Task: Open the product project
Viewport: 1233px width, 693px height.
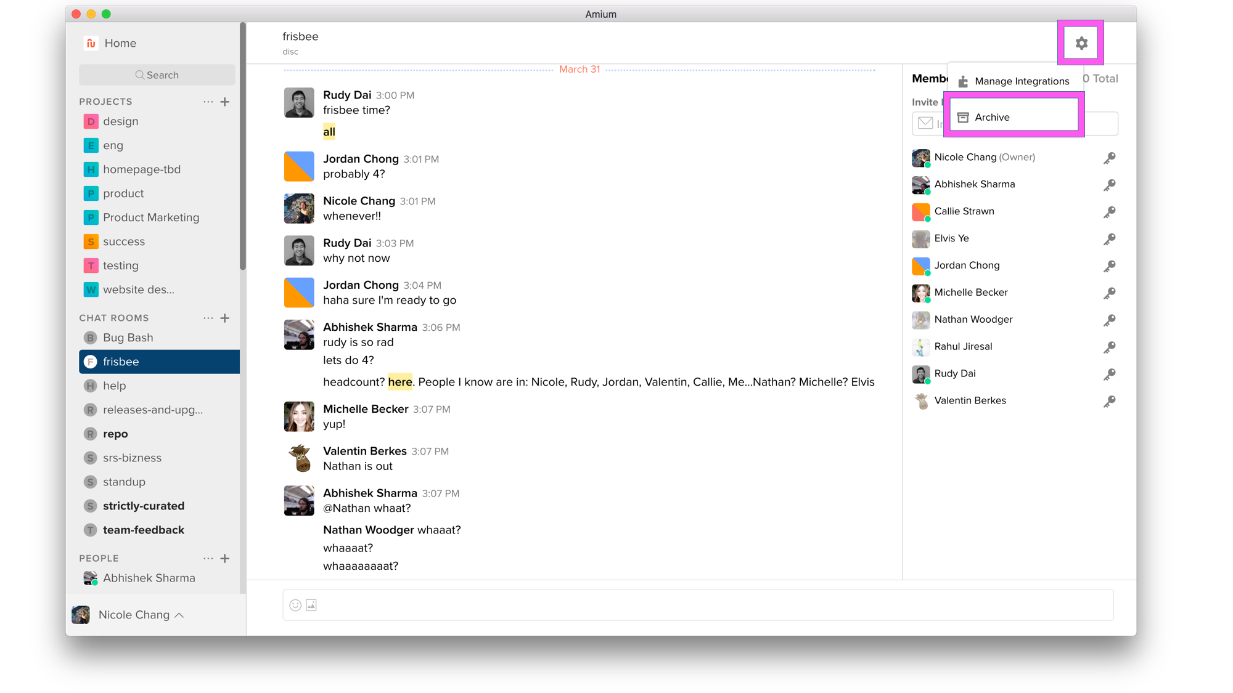Action: tap(159, 193)
